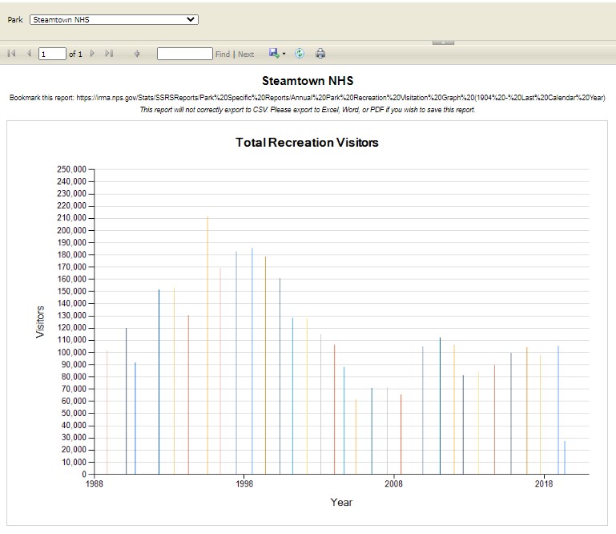Image resolution: width=616 pixels, height=534 pixels.
Task: Click the Park parameter label
Action: click(15, 20)
